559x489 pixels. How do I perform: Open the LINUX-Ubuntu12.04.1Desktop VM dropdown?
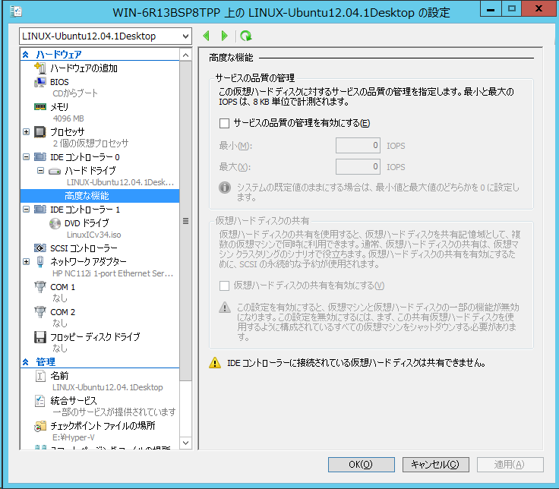point(106,36)
